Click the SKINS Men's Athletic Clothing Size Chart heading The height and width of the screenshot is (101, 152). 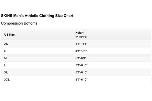[37, 16]
